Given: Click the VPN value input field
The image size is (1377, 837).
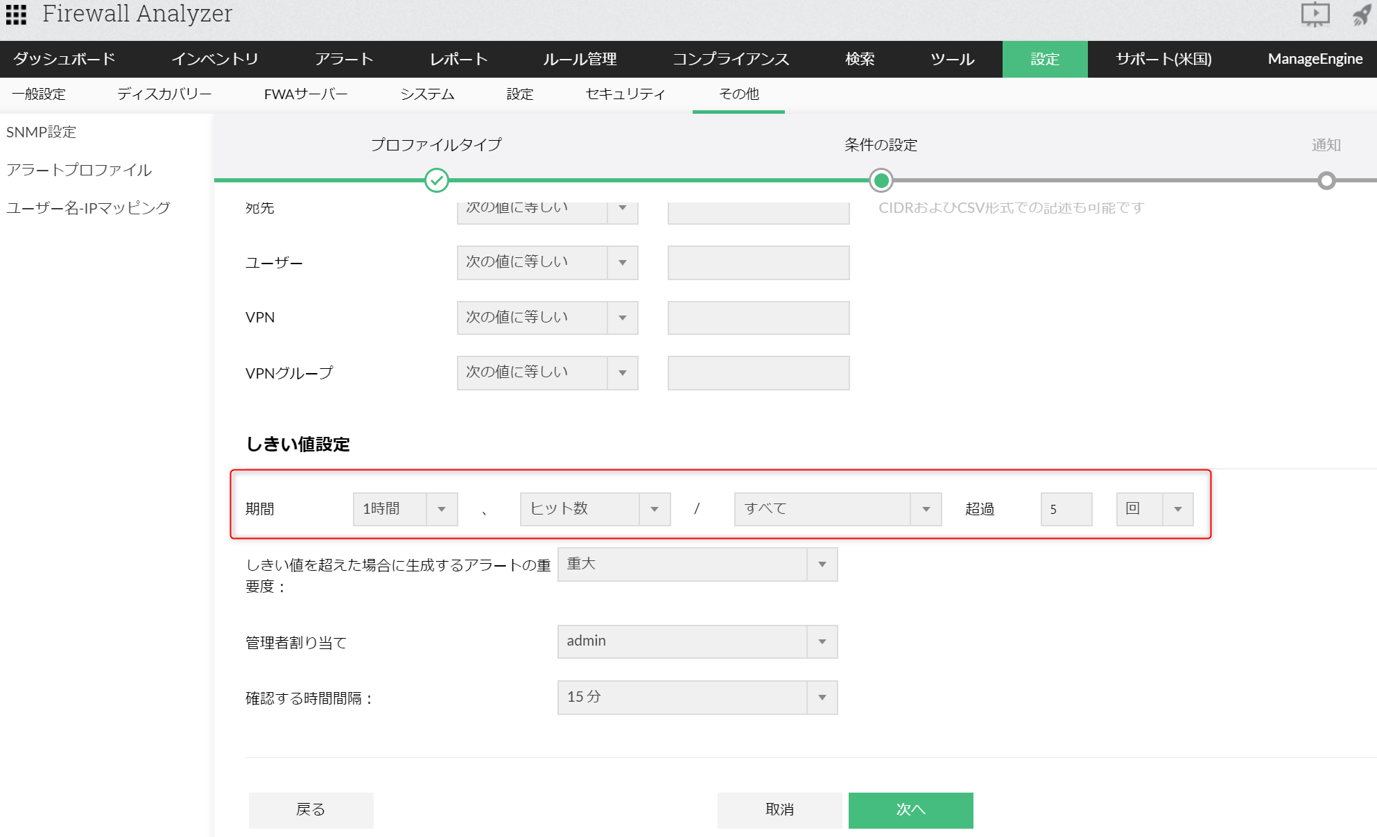Looking at the screenshot, I should [x=758, y=318].
